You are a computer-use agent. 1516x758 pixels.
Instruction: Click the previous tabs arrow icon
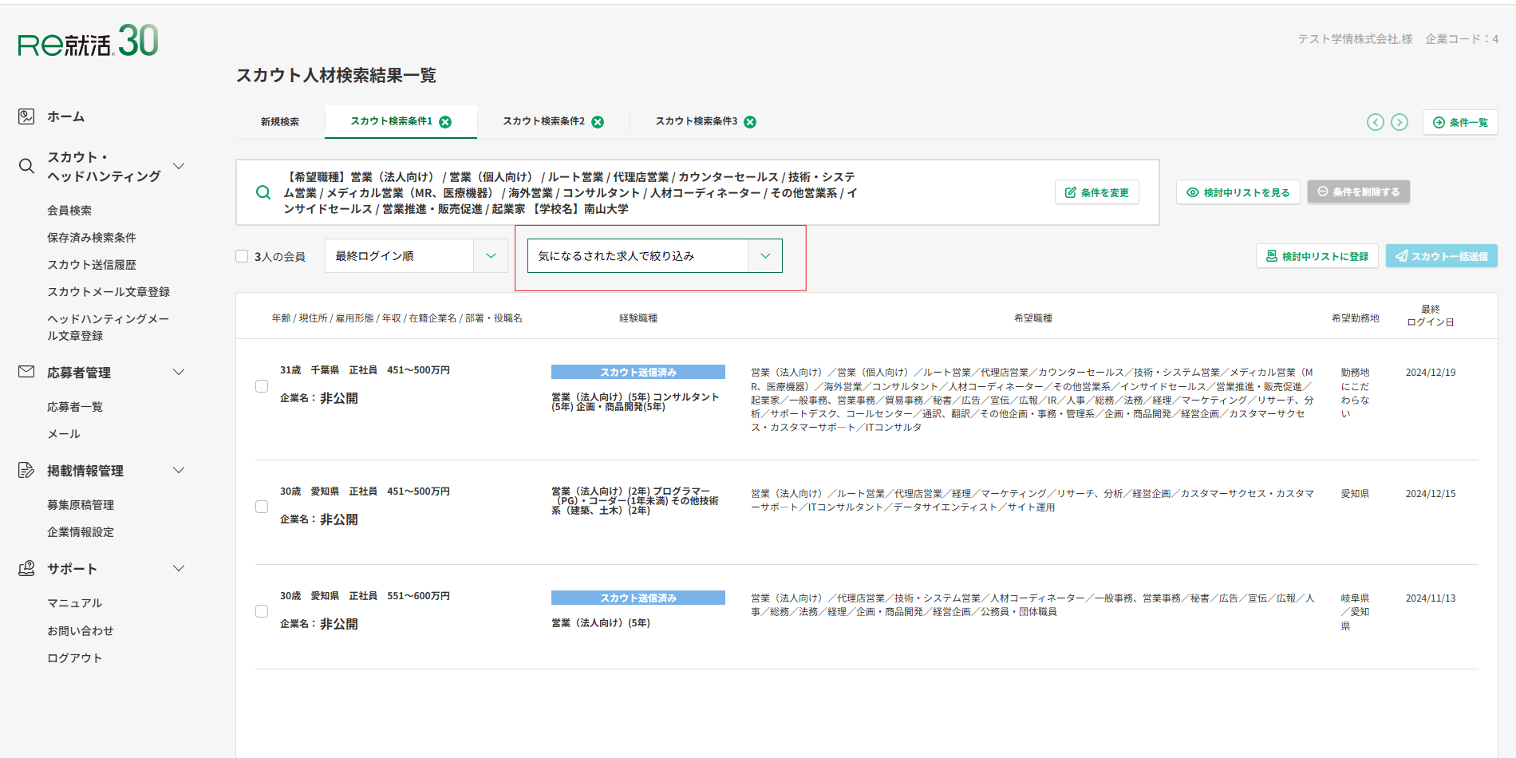1375,122
